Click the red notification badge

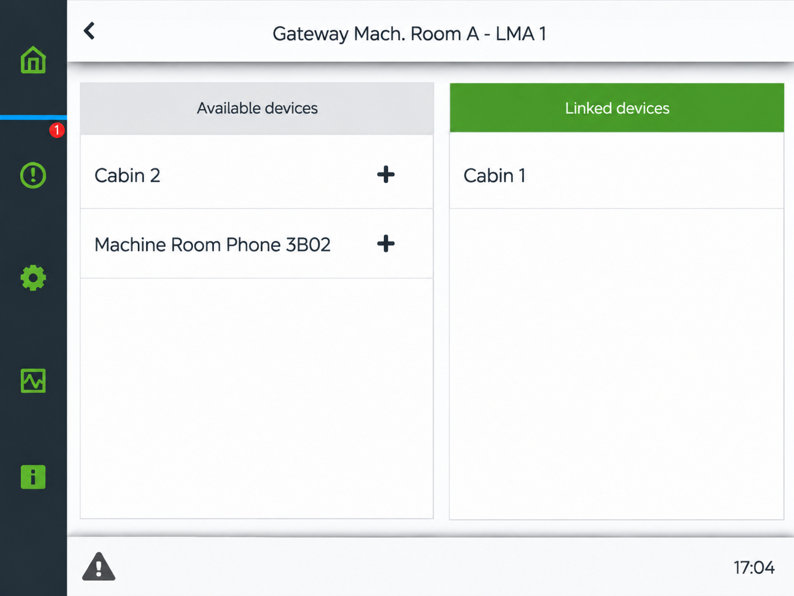pos(57,130)
